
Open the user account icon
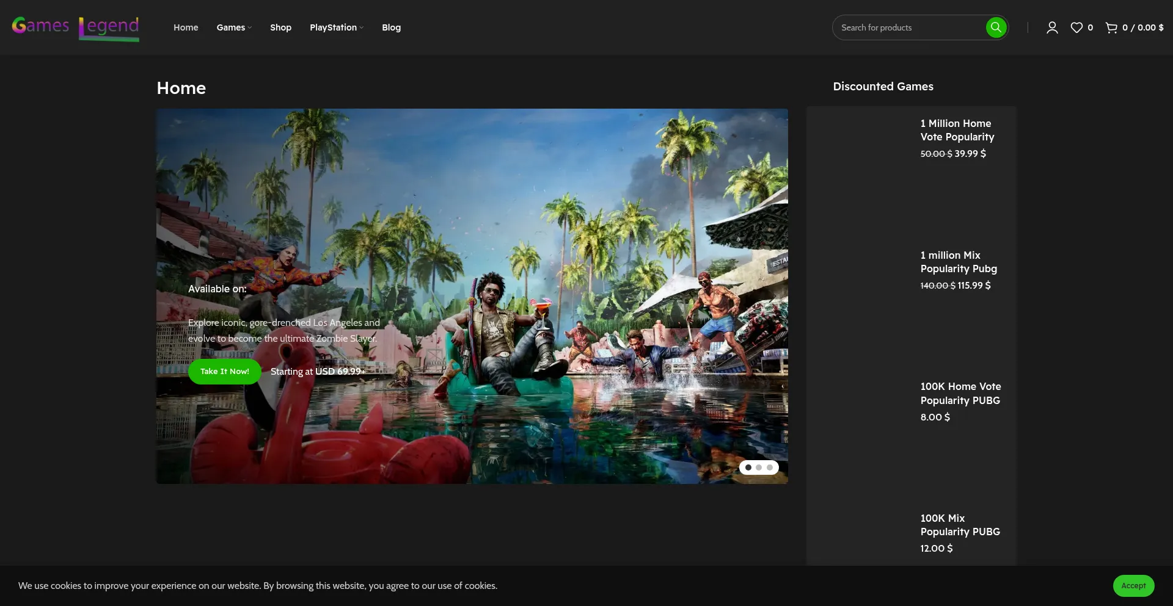pyautogui.click(x=1052, y=27)
